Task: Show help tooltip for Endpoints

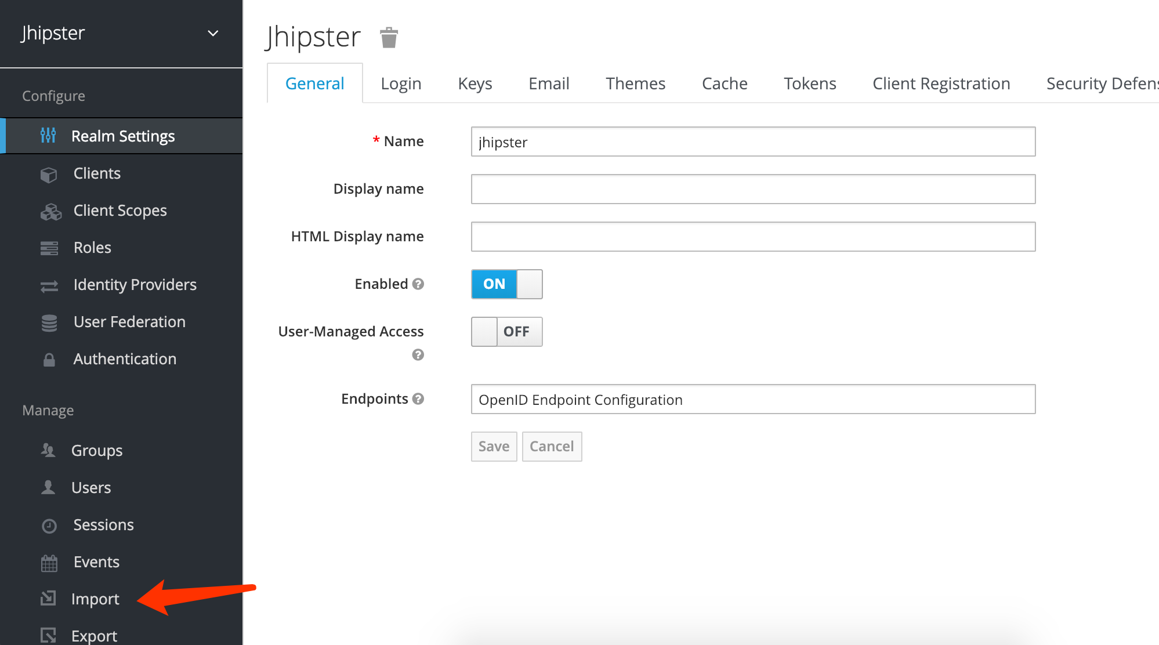Action: (x=418, y=398)
